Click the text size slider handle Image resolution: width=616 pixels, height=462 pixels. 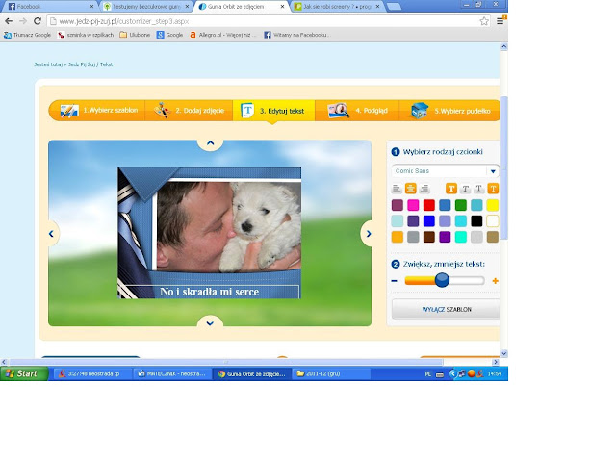[x=442, y=280]
